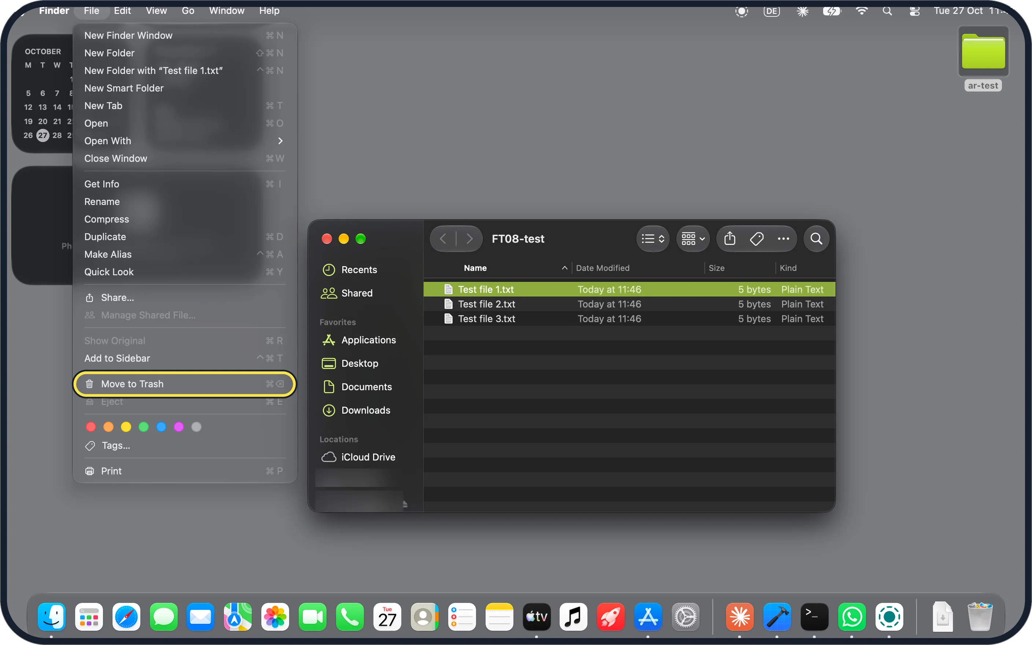Apply the purple tag color
The width and height of the screenshot is (1032, 645).
pos(179,426)
